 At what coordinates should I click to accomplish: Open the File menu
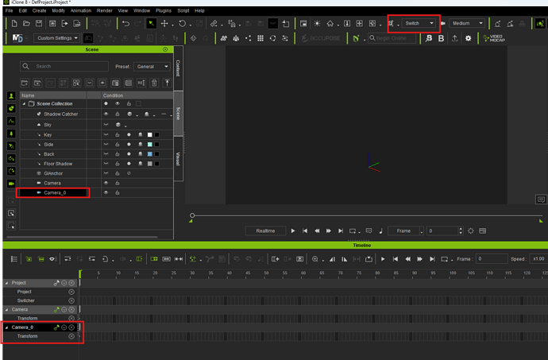(x=9, y=11)
